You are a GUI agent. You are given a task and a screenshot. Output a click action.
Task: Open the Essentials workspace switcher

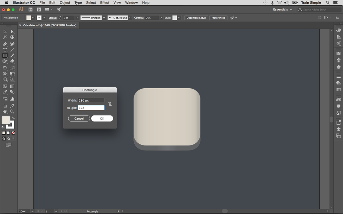[x=282, y=10]
